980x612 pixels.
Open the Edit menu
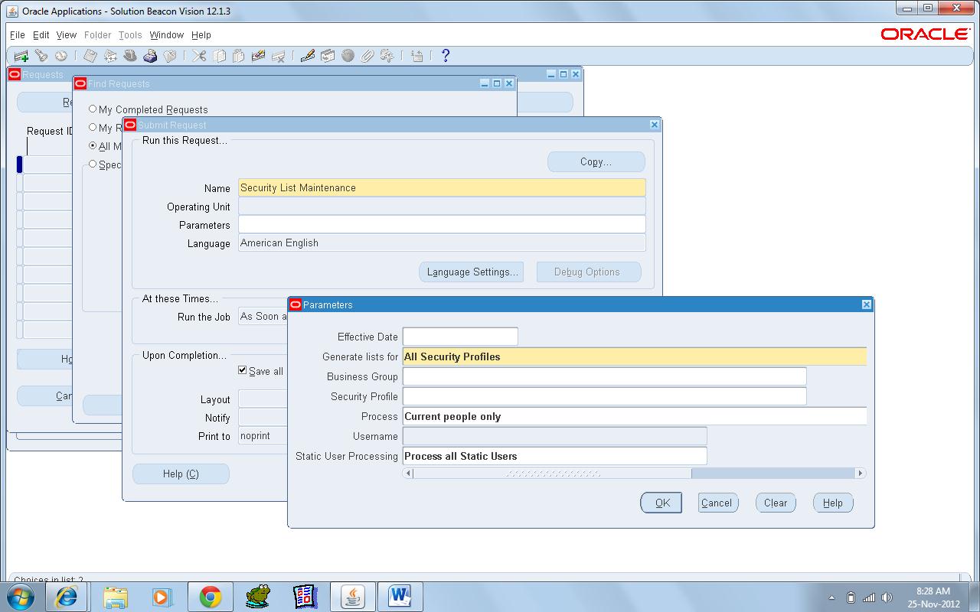click(x=41, y=35)
